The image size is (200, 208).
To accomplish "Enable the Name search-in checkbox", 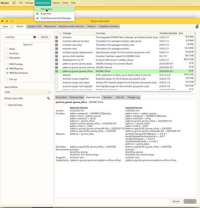I will (7, 49).
